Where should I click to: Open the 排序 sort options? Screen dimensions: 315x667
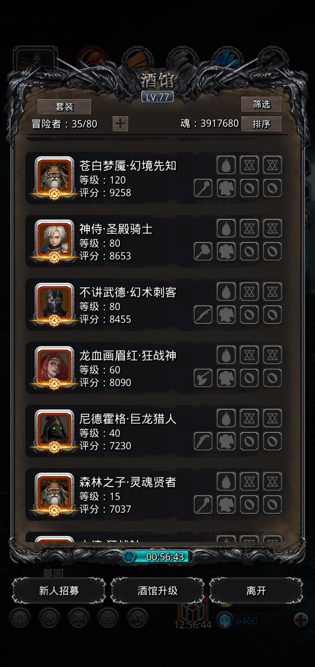click(x=261, y=124)
